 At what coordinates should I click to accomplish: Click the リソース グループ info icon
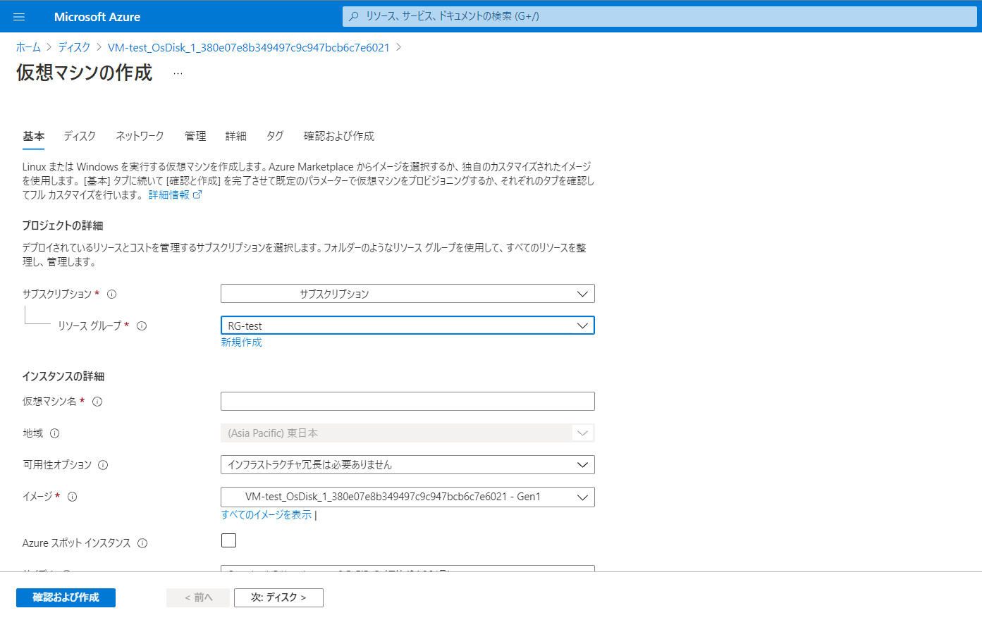tap(142, 325)
